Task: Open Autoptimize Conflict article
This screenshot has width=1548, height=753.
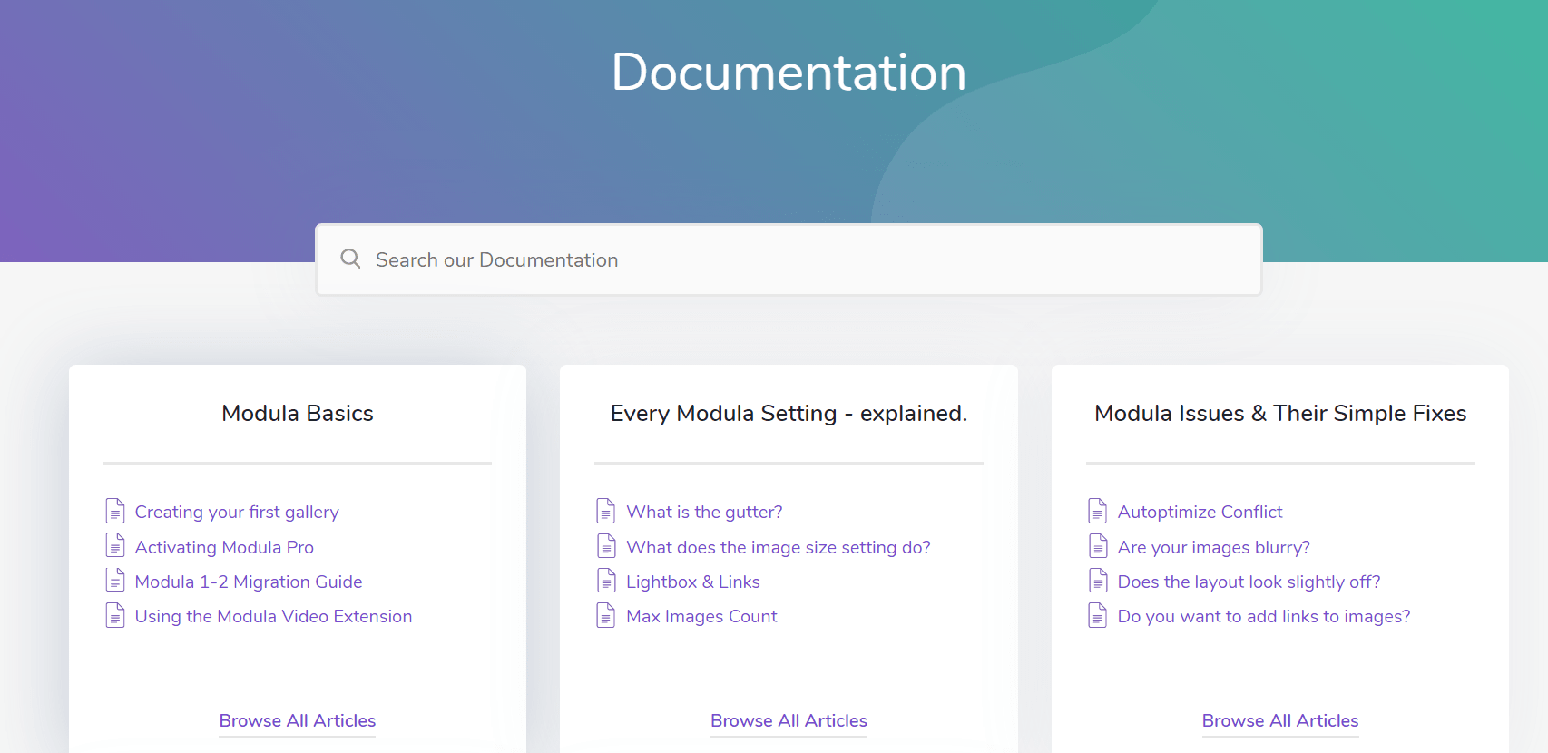Action: point(1200,512)
